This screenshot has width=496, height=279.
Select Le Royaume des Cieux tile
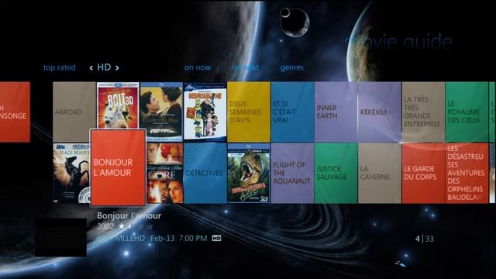coord(467,112)
